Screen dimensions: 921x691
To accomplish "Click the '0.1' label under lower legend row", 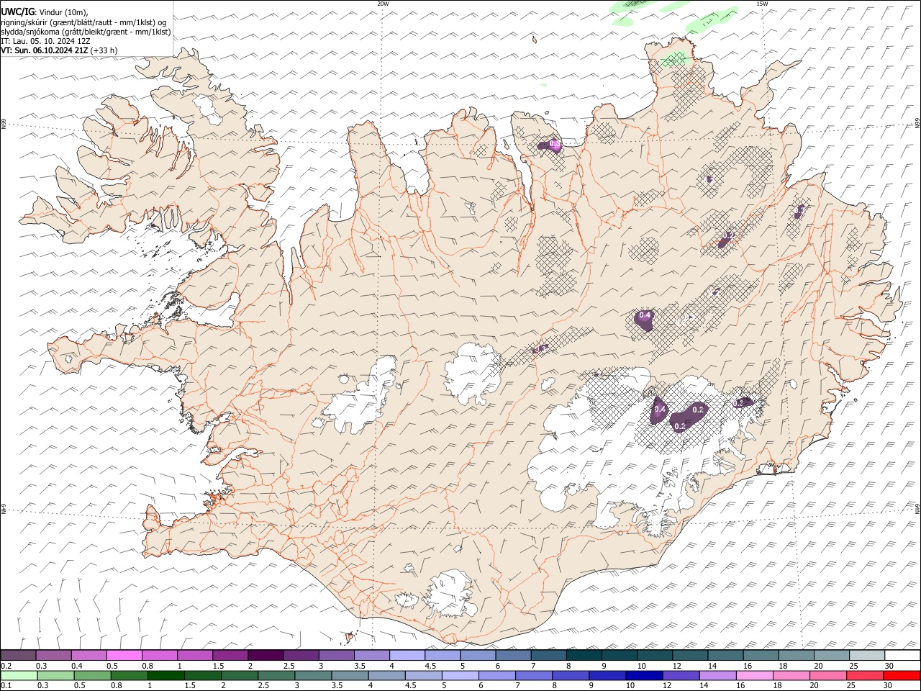I will [6, 685].
